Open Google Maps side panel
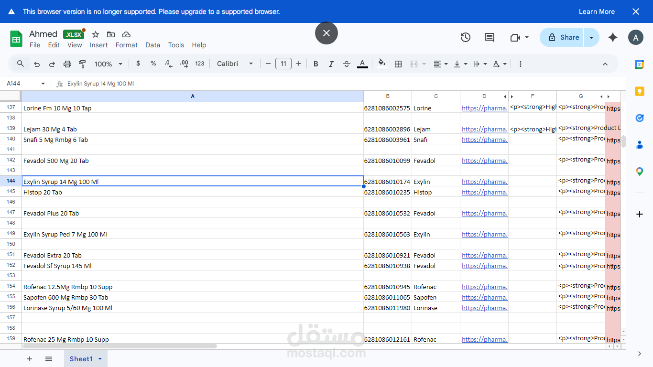Image resolution: width=653 pixels, height=367 pixels. coord(640,172)
